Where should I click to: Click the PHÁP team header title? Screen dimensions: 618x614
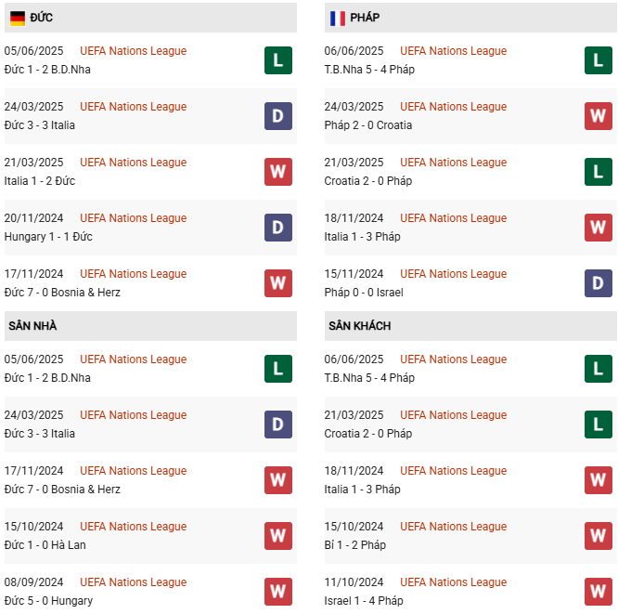click(x=365, y=18)
